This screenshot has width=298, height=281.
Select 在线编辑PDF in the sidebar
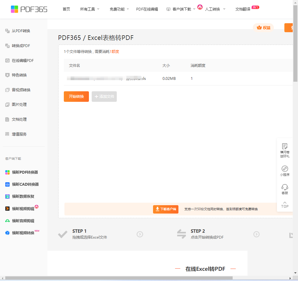[x=23, y=61]
